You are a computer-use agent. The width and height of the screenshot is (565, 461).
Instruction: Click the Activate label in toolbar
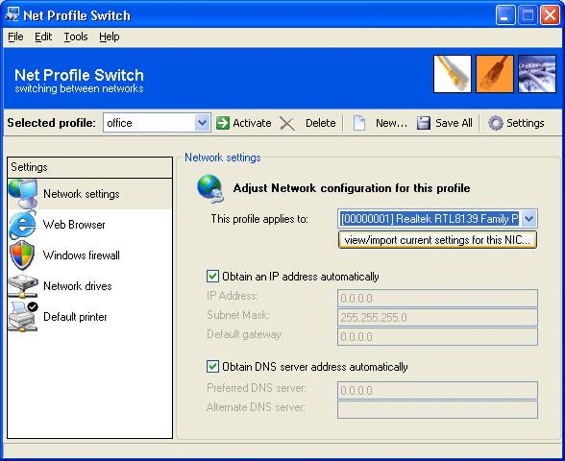[x=252, y=123]
